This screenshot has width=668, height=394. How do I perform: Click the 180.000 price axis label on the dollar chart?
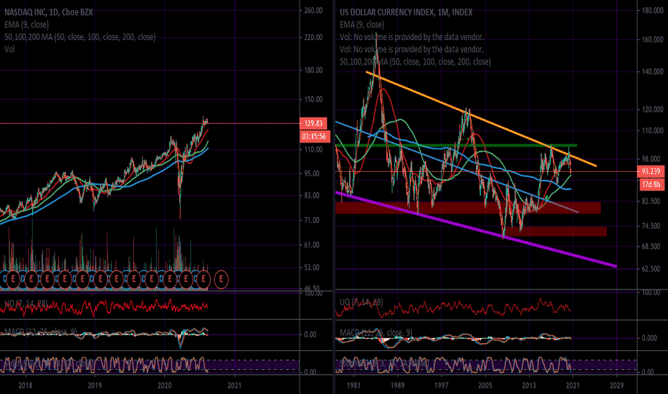(653, 10)
